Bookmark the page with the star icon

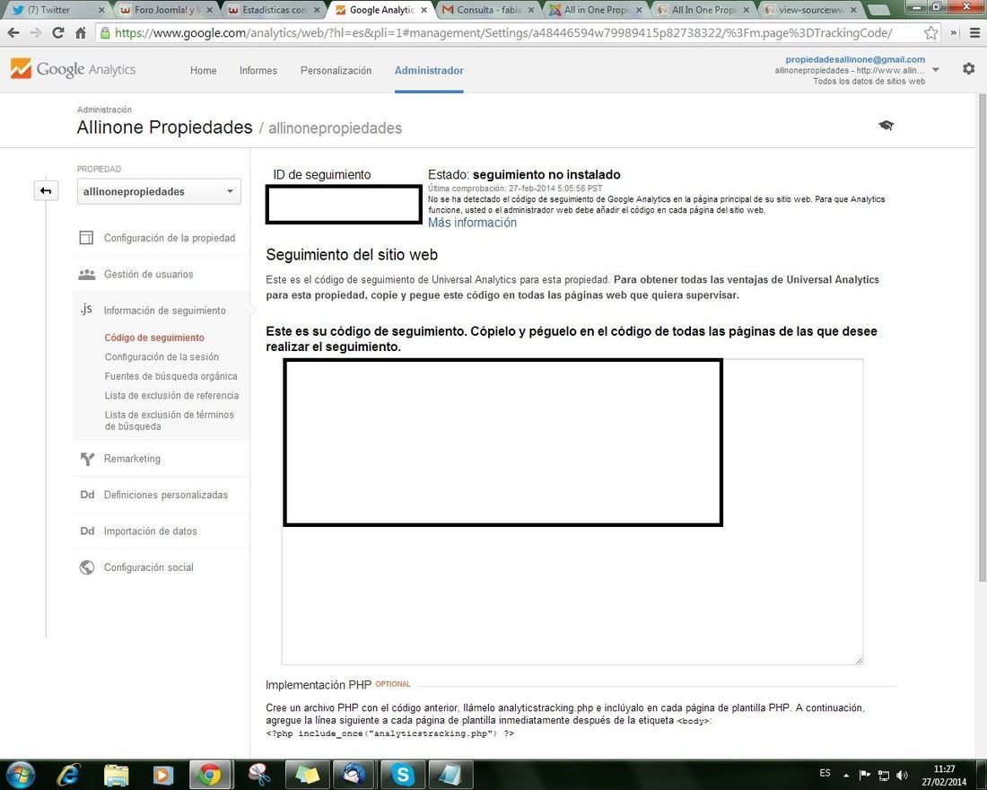tap(931, 32)
